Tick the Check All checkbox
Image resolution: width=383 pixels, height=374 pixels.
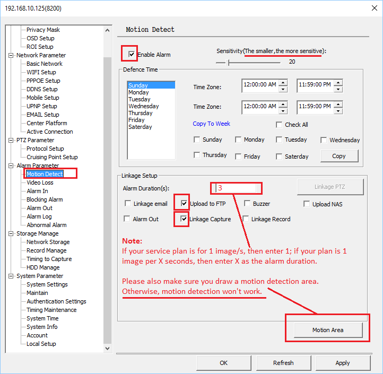[x=280, y=125]
